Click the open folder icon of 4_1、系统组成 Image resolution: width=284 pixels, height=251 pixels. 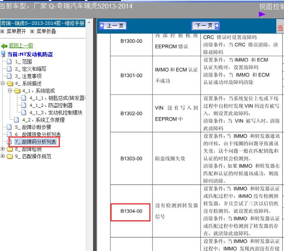point(17,91)
